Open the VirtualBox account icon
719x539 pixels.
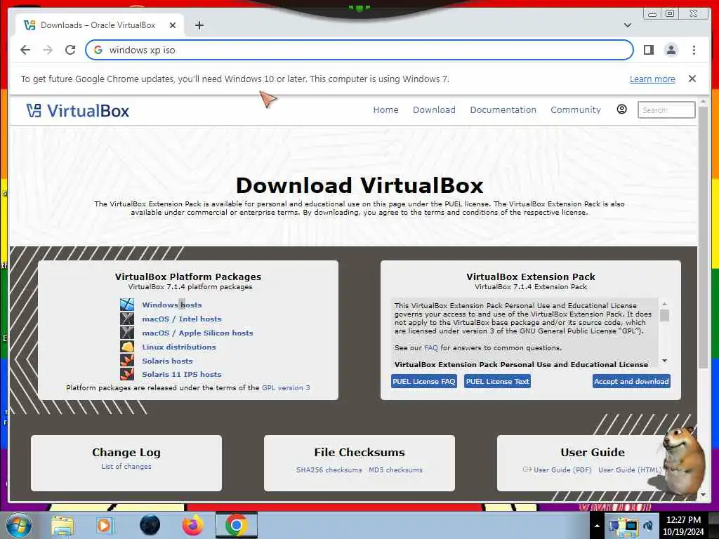click(x=621, y=109)
